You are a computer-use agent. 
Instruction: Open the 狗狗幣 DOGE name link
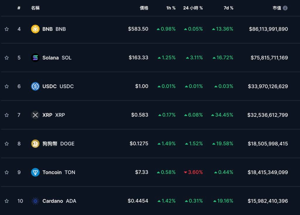(x=58, y=143)
